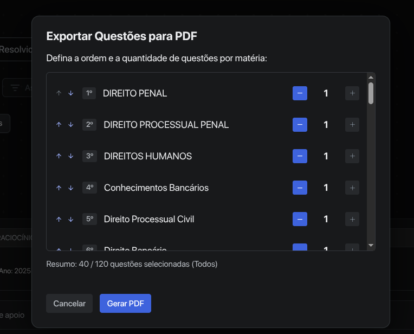The width and height of the screenshot is (414, 334).
Task: Increase question count for DIREITO PENAL
Action: [x=352, y=93]
